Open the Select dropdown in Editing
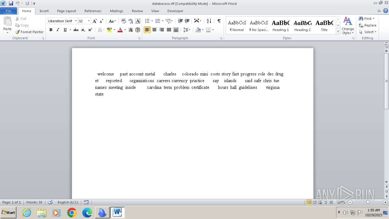Image resolution: width=389 pixels, height=219 pixels. click(x=368, y=32)
